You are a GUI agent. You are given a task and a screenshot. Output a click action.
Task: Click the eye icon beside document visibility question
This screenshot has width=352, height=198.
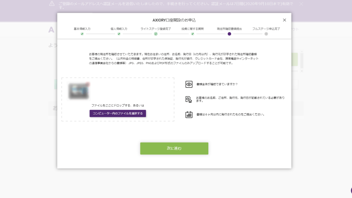pyautogui.click(x=189, y=84)
